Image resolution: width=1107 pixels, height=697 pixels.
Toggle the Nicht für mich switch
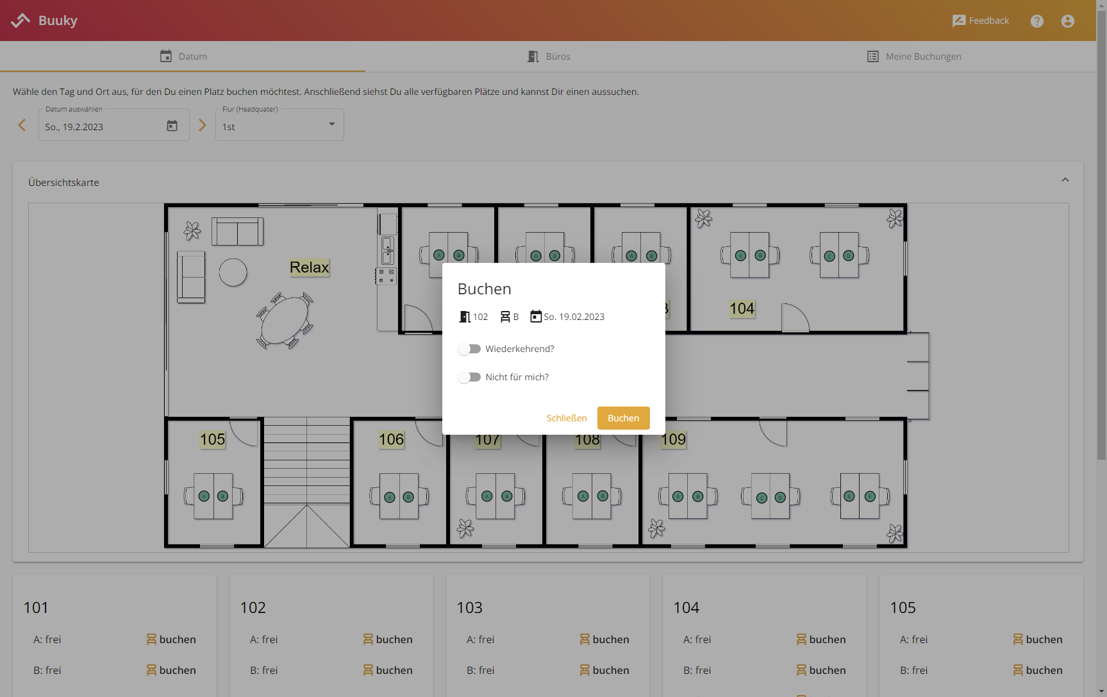coord(469,377)
